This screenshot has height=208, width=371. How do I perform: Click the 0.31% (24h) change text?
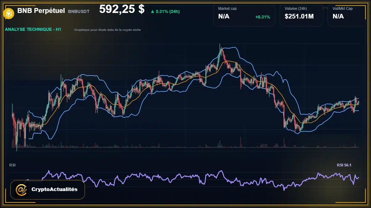(x=168, y=11)
